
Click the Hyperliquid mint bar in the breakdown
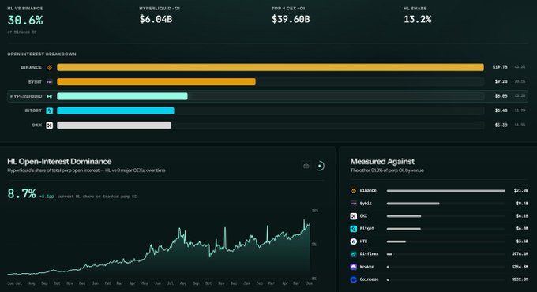tap(122, 96)
